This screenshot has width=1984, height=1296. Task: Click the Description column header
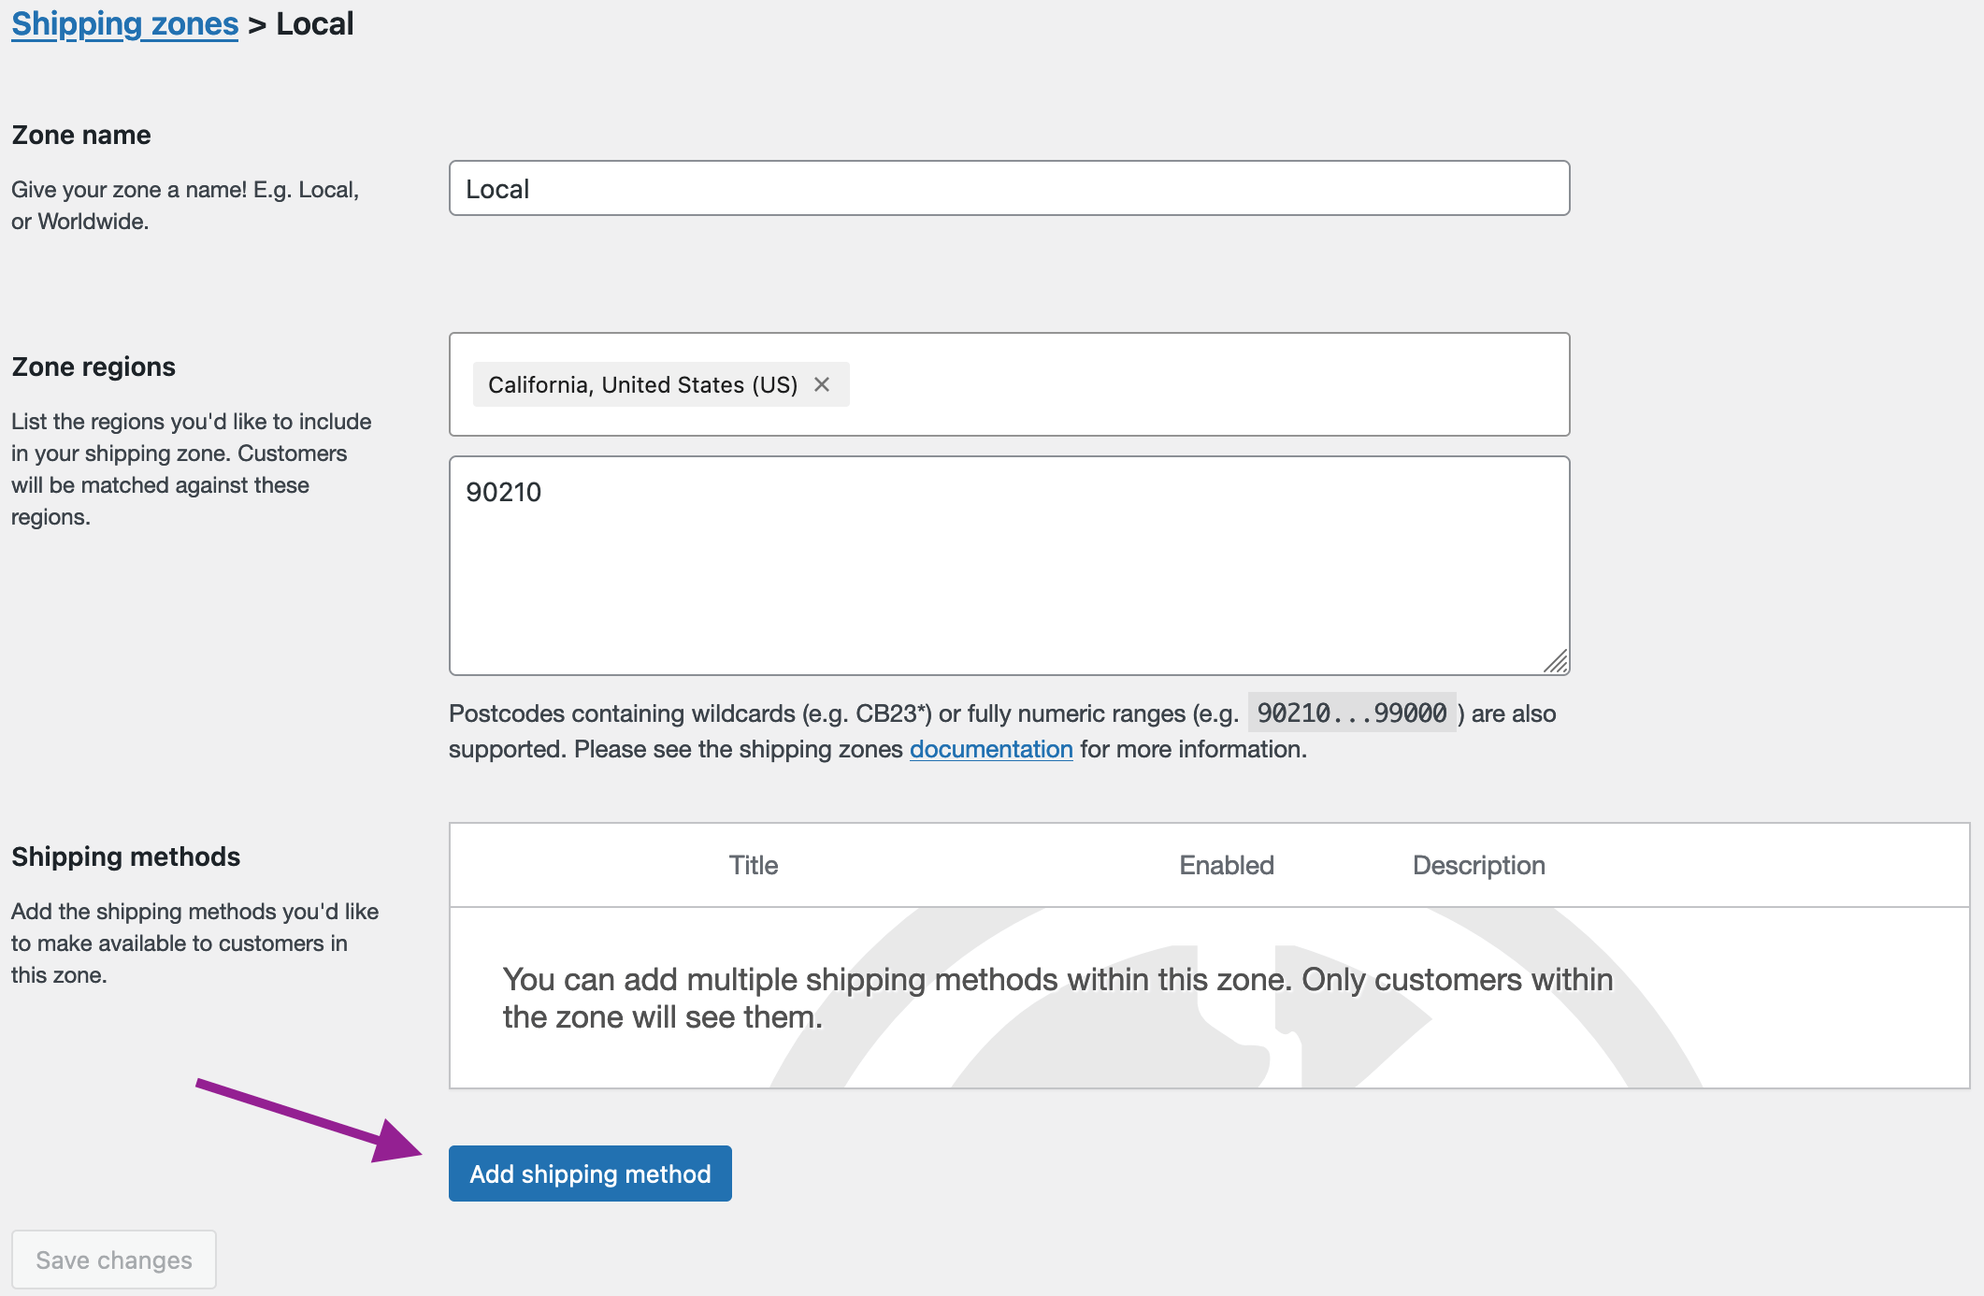point(1478,865)
